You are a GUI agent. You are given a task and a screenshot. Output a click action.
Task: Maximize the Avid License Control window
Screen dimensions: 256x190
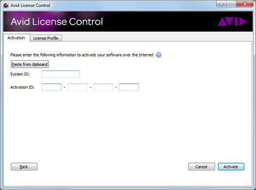pyautogui.click(x=231, y=4)
